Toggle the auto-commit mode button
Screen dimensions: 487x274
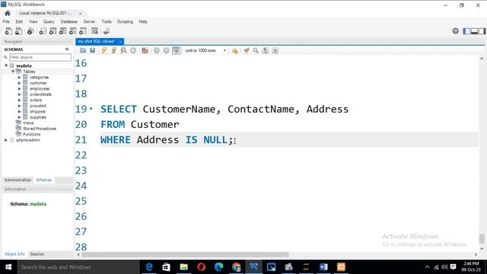[x=176, y=50]
